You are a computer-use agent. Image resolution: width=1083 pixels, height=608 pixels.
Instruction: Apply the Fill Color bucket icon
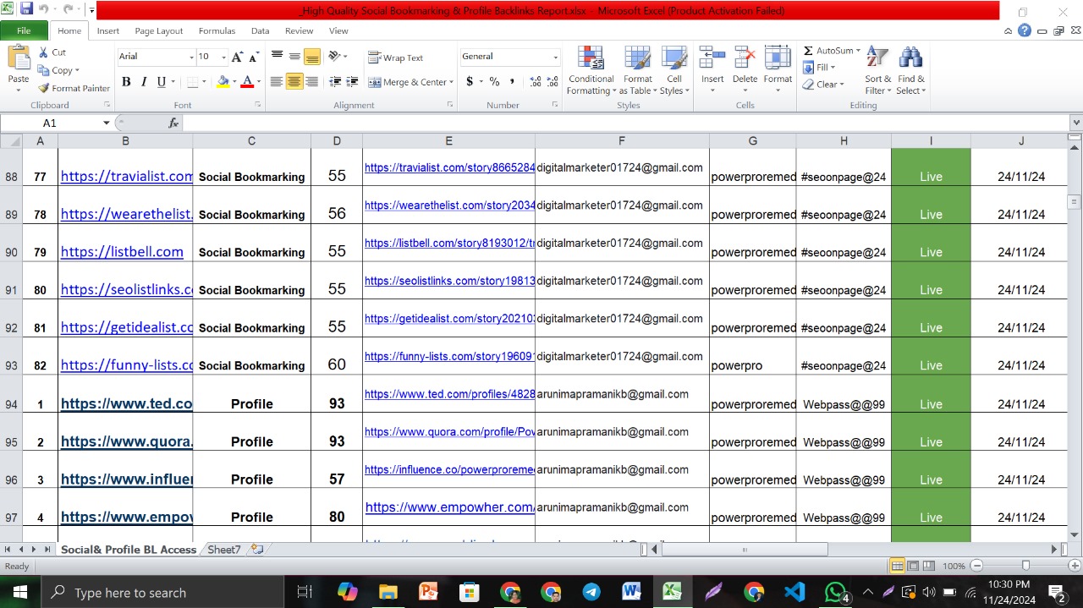click(x=223, y=82)
